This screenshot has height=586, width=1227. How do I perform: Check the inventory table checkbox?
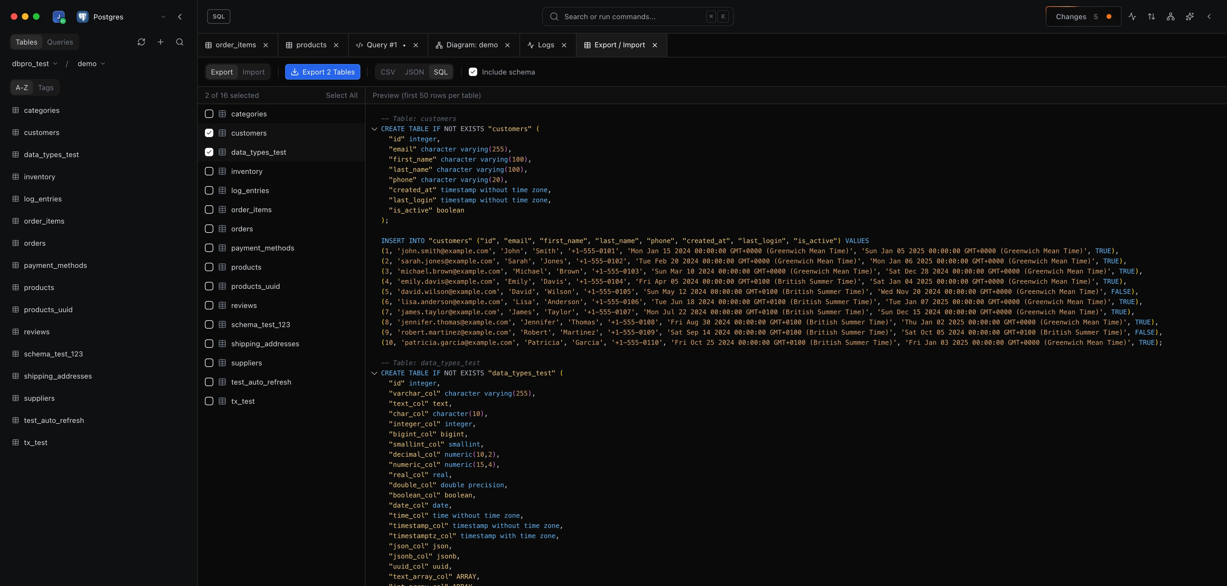[209, 171]
